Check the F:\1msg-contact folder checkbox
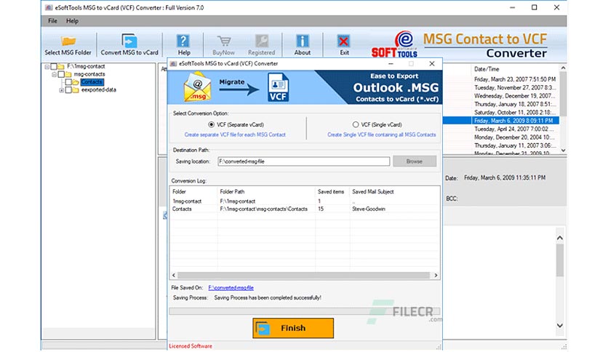The height and width of the screenshot is (352, 608). click(x=54, y=66)
